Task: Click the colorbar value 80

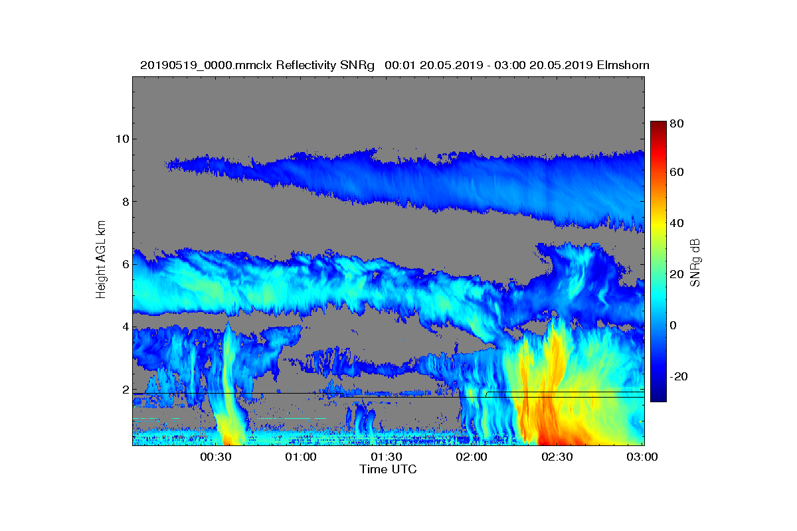Action: coord(677,123)
